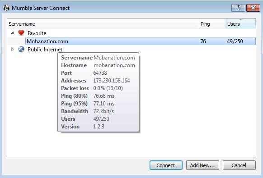Click tooltip address 173.230.158.164
Image resolution: width=263 pixels, height=178 pixels.
click(112, 81)
